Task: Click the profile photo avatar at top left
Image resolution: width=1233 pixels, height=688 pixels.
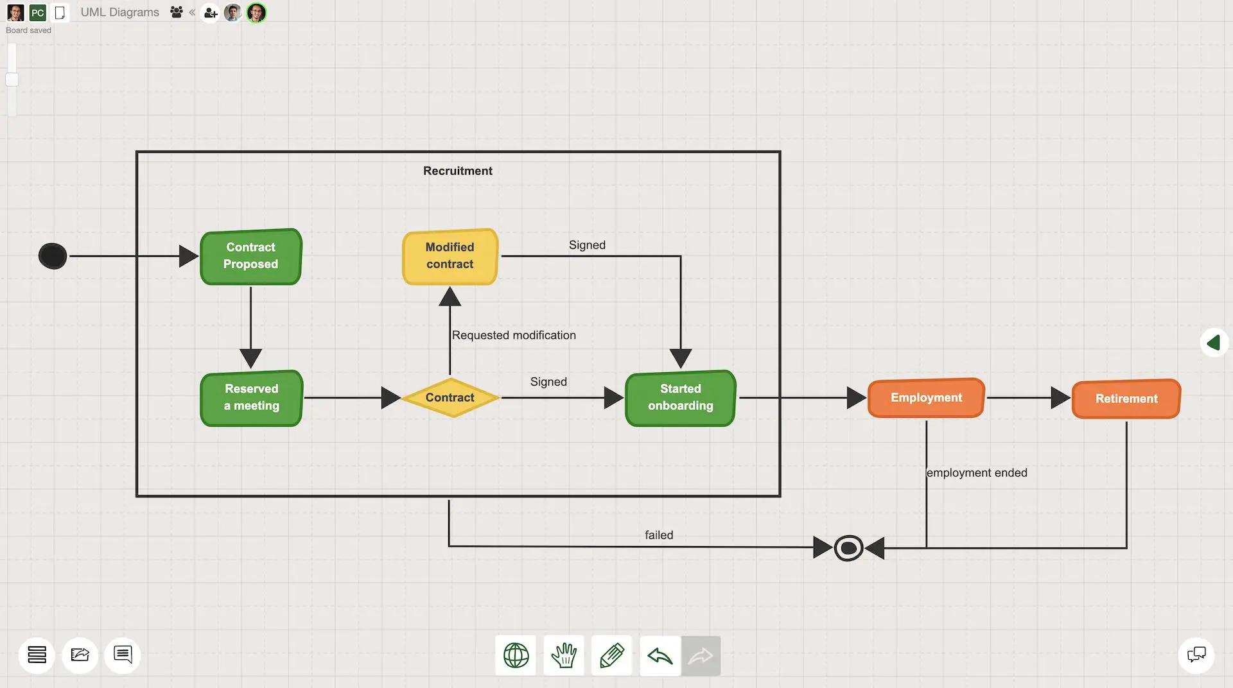Action: click(15, 12)
